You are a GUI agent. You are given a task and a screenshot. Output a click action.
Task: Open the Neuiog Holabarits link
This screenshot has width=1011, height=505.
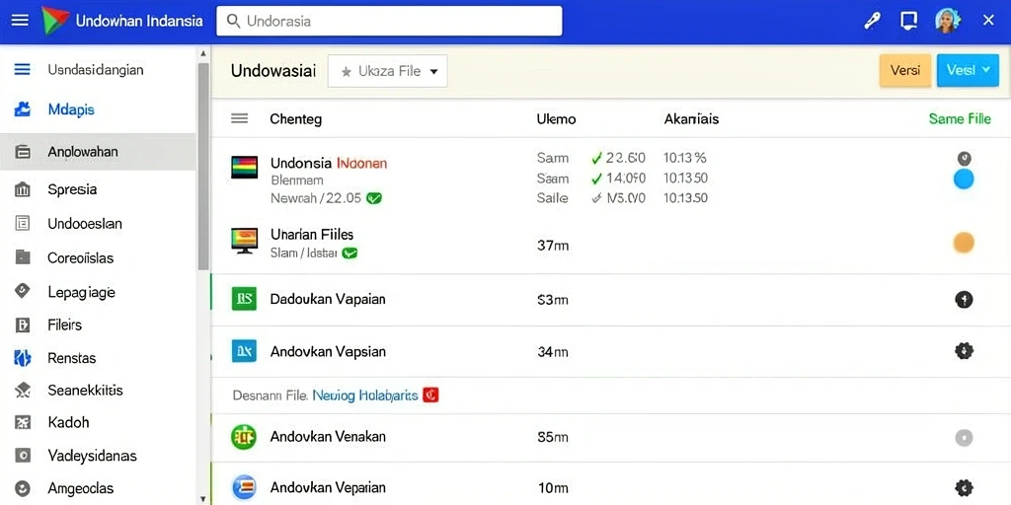(x=365, y=396)
